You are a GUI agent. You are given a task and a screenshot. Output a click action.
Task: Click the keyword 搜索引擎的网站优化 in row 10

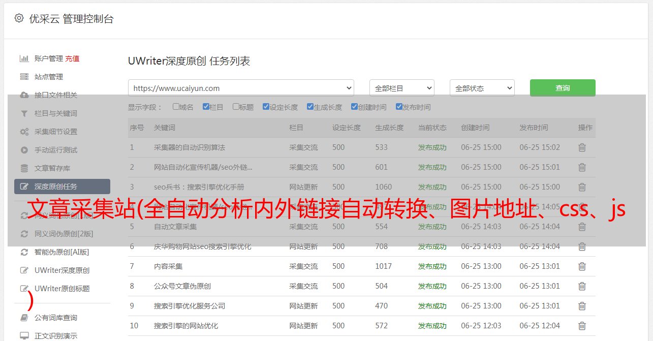[186, 326]
